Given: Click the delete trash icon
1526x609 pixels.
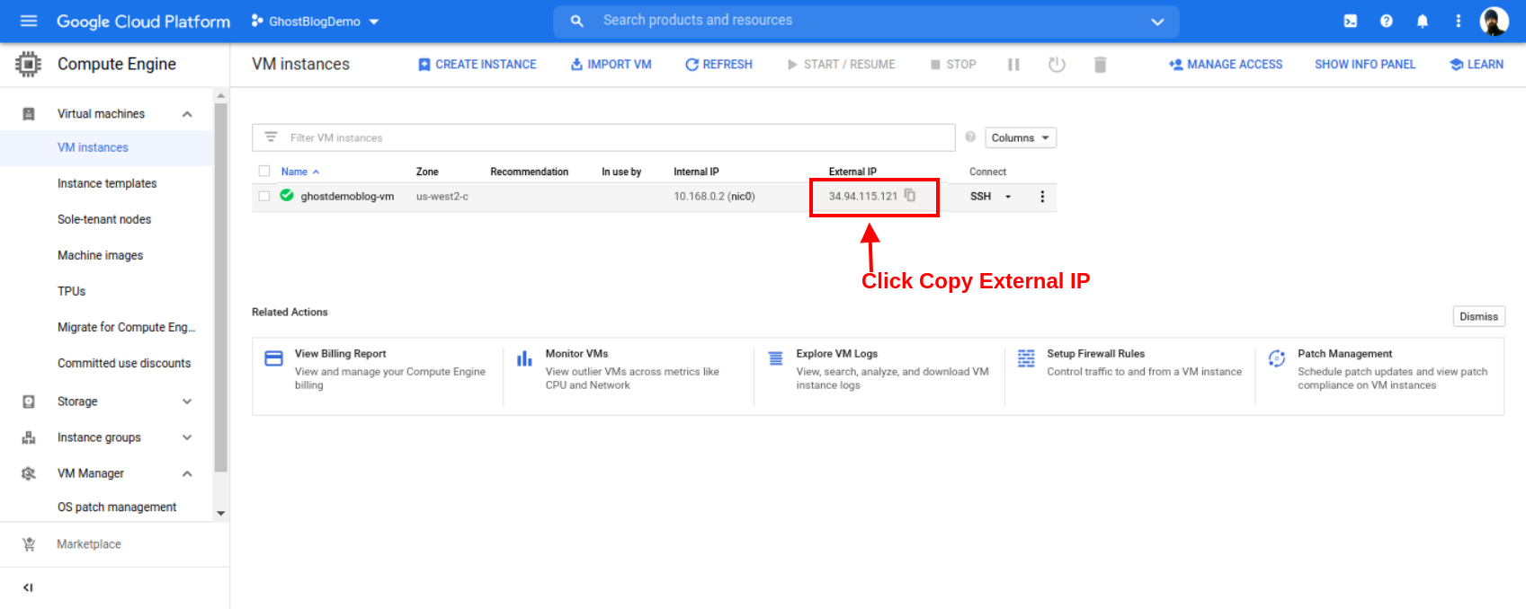Looking at the screenshot, I should (x=1100, y=65).
